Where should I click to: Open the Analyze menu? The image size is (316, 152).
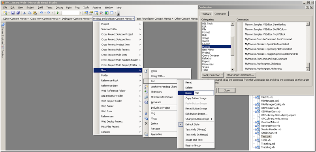click(x=97, y=7)
